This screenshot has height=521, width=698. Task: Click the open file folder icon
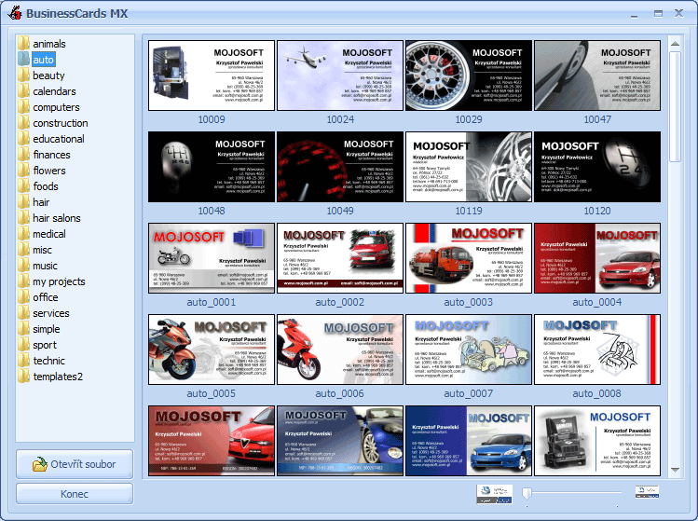click(40, 464)
